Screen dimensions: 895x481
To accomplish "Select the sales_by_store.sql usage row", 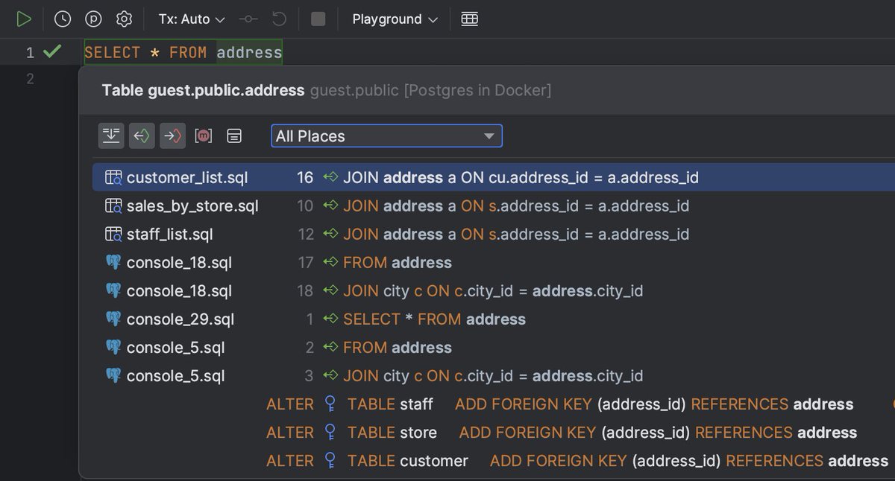I will coord(494,206).
